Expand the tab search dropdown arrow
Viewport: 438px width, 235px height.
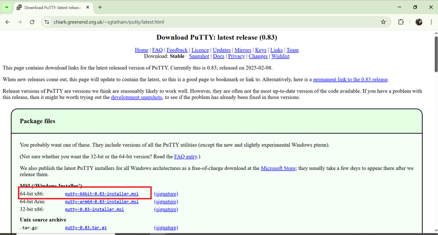point(7,7)
